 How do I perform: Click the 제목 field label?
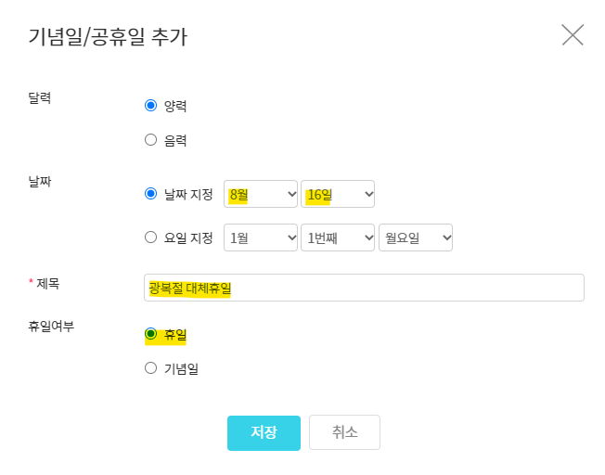click(46, 282)
